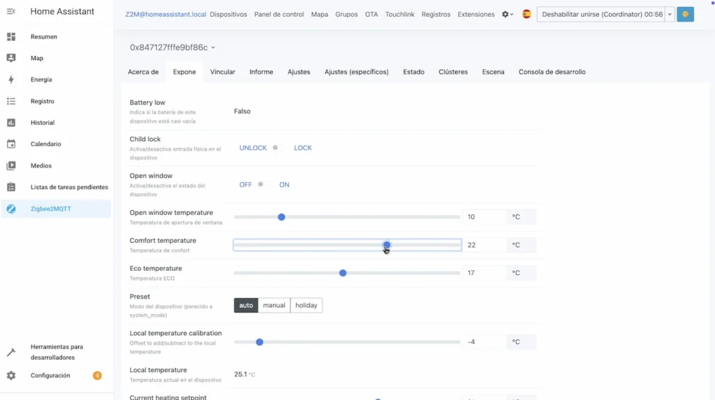Click Local temperature calibration slider handle
Viewport: 715px width, 400px height.
260,342
